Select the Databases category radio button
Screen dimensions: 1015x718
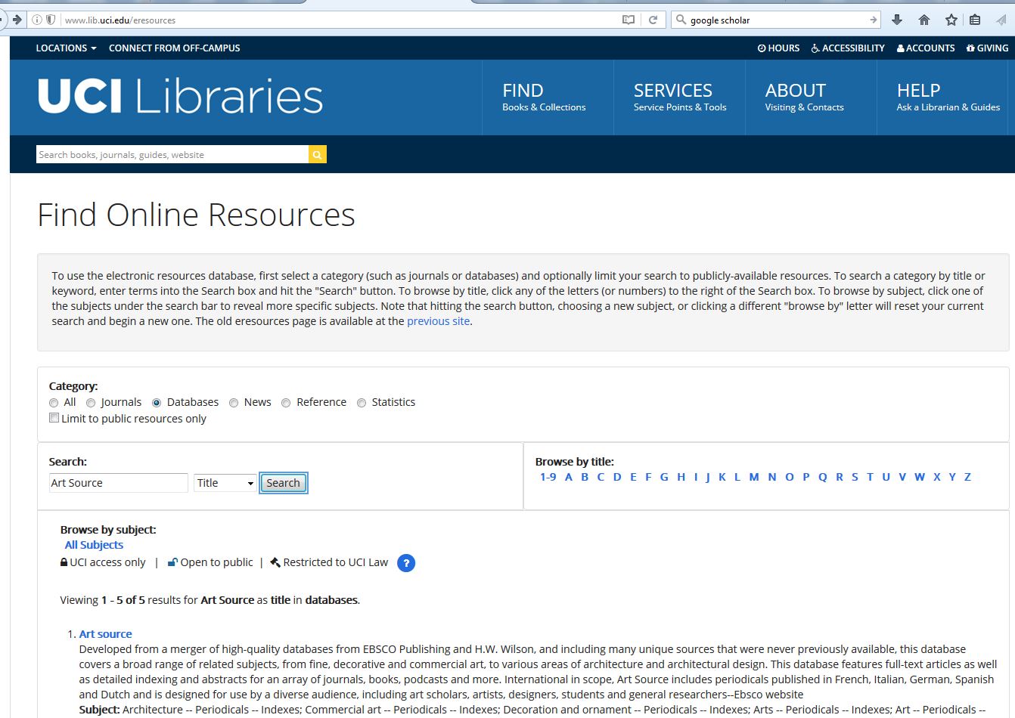[x=157, y=403]
